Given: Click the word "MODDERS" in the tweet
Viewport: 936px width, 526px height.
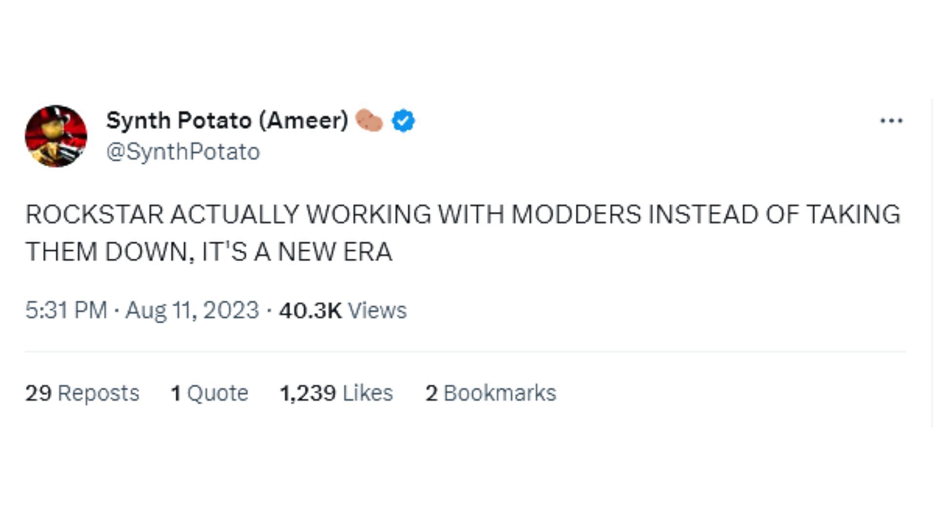Looking at the screenshot, I should tap(576, 214).
